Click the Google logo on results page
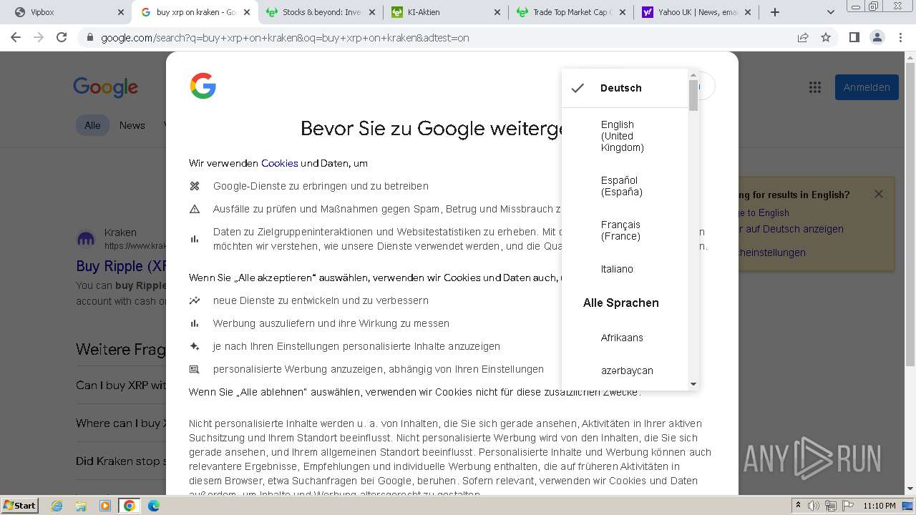Screen dimensions: 916x515 [105, 88]
